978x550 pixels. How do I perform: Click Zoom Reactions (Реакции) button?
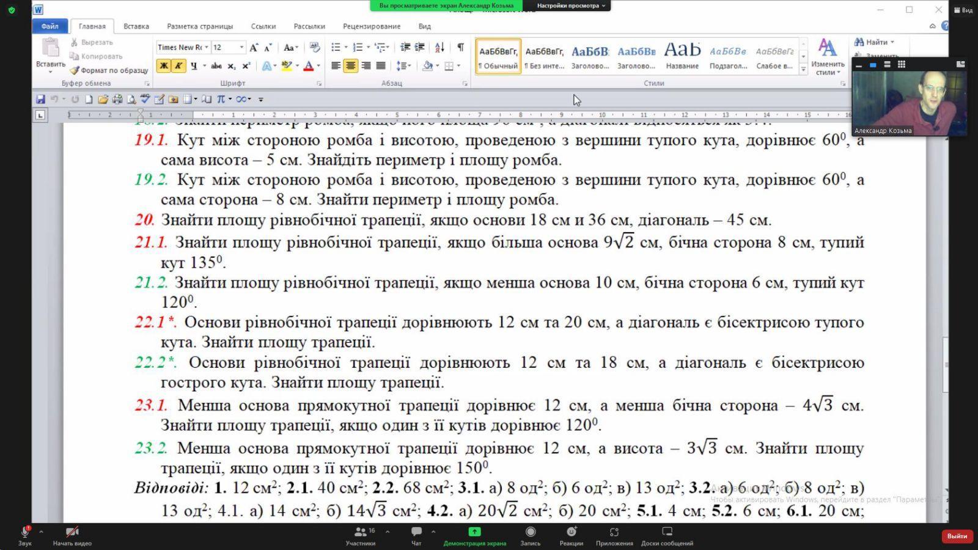571,536
